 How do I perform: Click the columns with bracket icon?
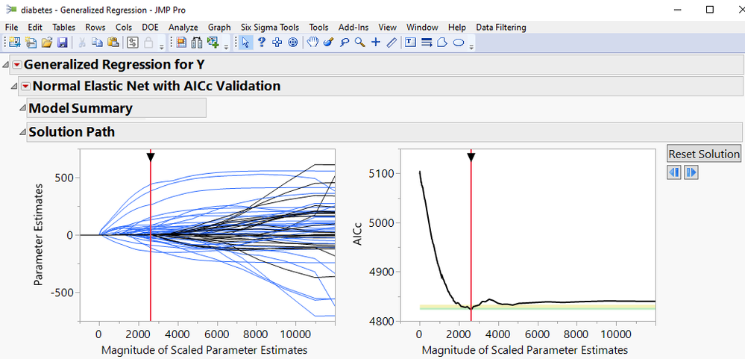[x=197, y=43]
